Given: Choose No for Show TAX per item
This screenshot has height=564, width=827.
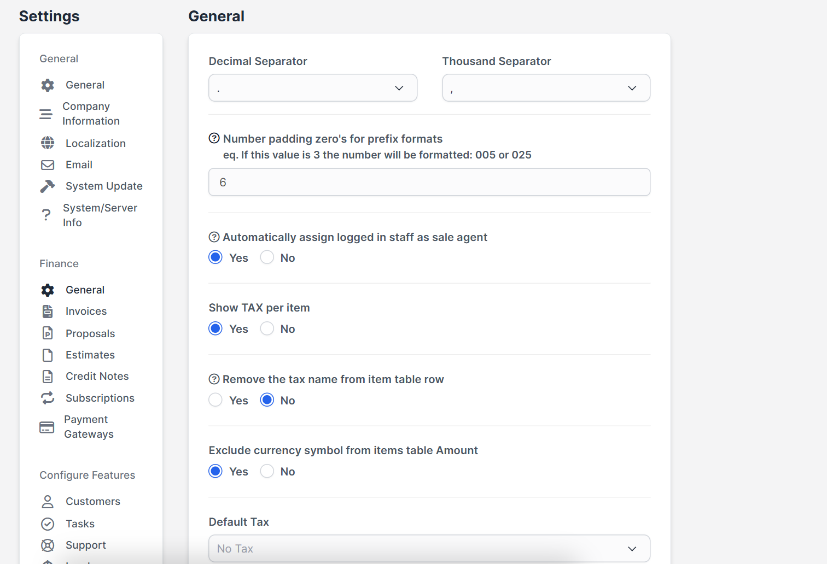Looking at the screenshot, I should click(x=267, y=328).
